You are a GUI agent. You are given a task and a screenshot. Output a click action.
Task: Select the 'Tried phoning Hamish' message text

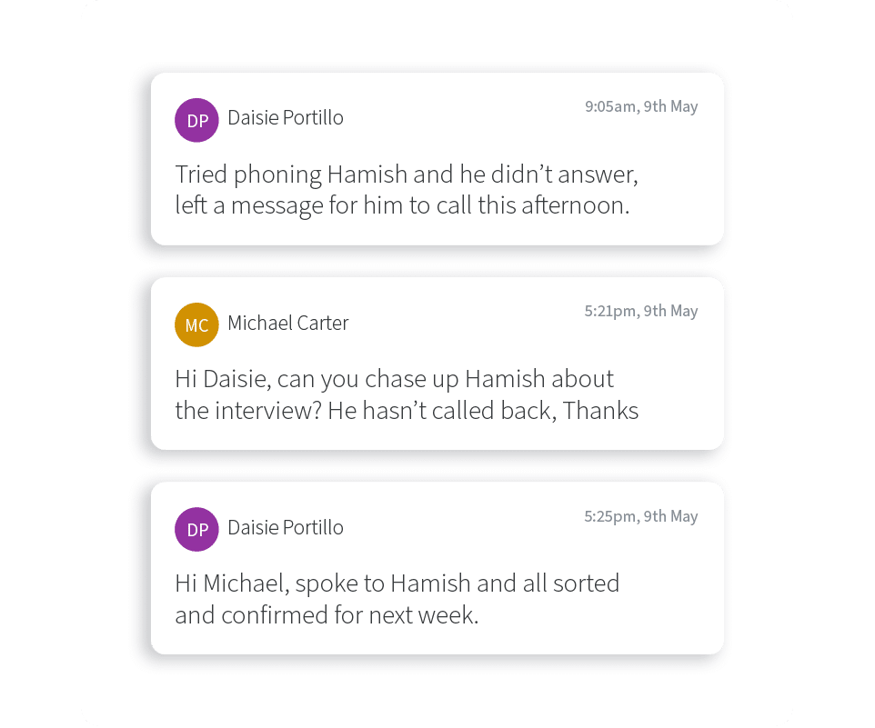(407, 190)
